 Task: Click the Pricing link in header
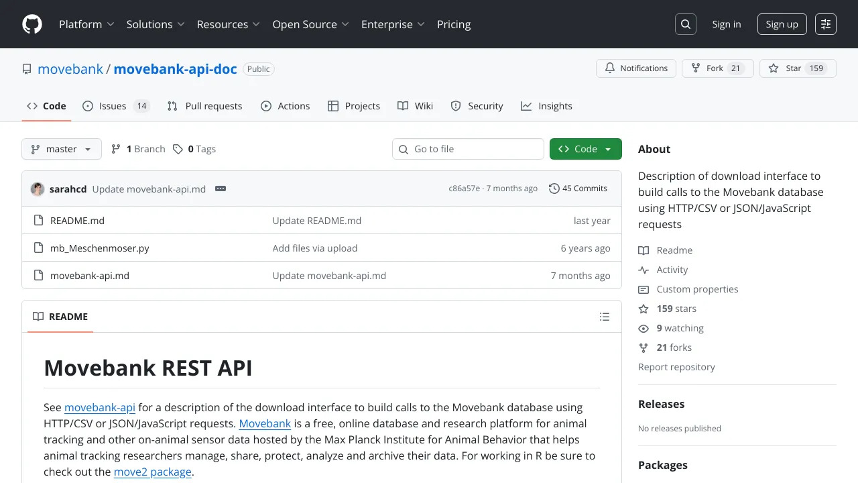[x=454, y=24]
